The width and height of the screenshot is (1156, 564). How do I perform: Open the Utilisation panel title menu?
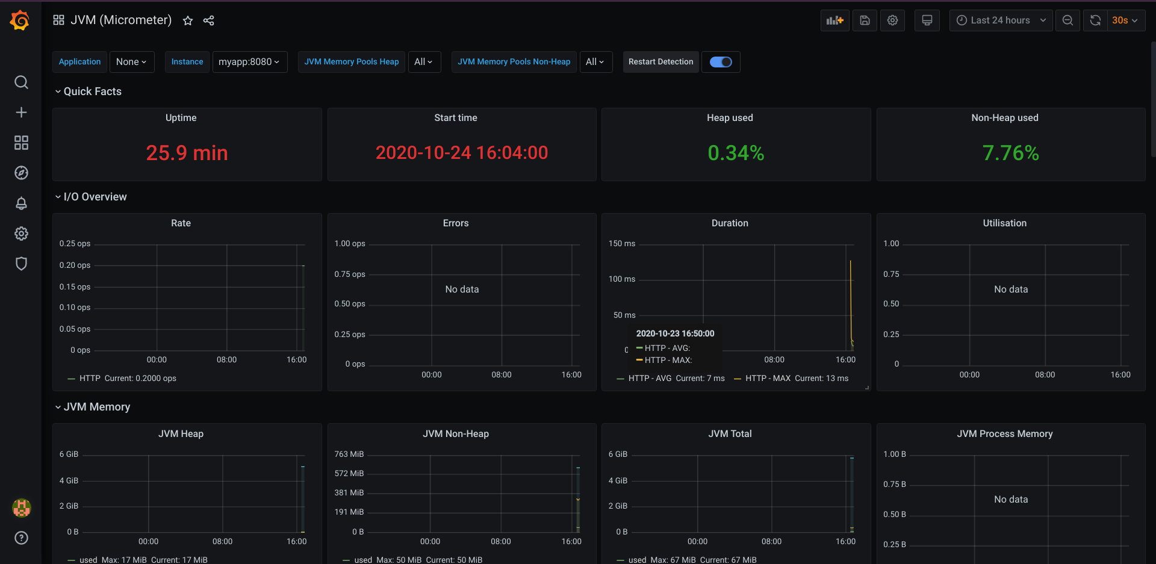[1005, 223]
